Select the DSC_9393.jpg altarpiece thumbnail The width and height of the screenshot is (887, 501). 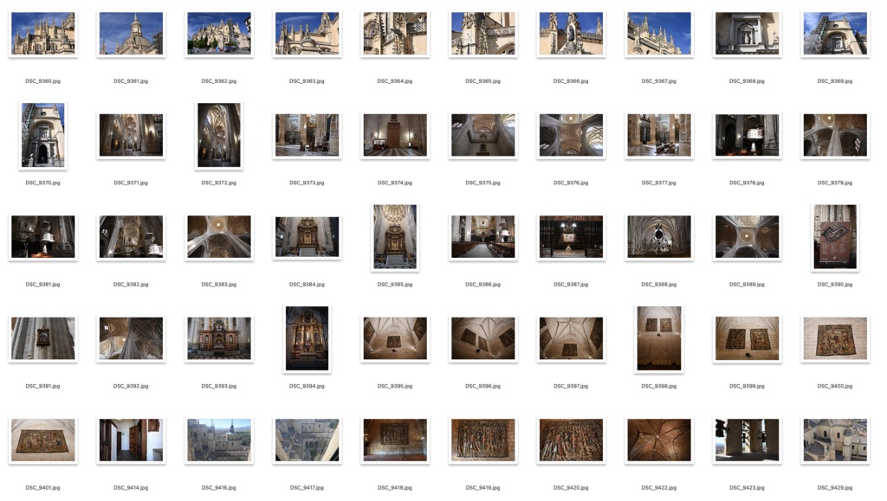point(219,338)
